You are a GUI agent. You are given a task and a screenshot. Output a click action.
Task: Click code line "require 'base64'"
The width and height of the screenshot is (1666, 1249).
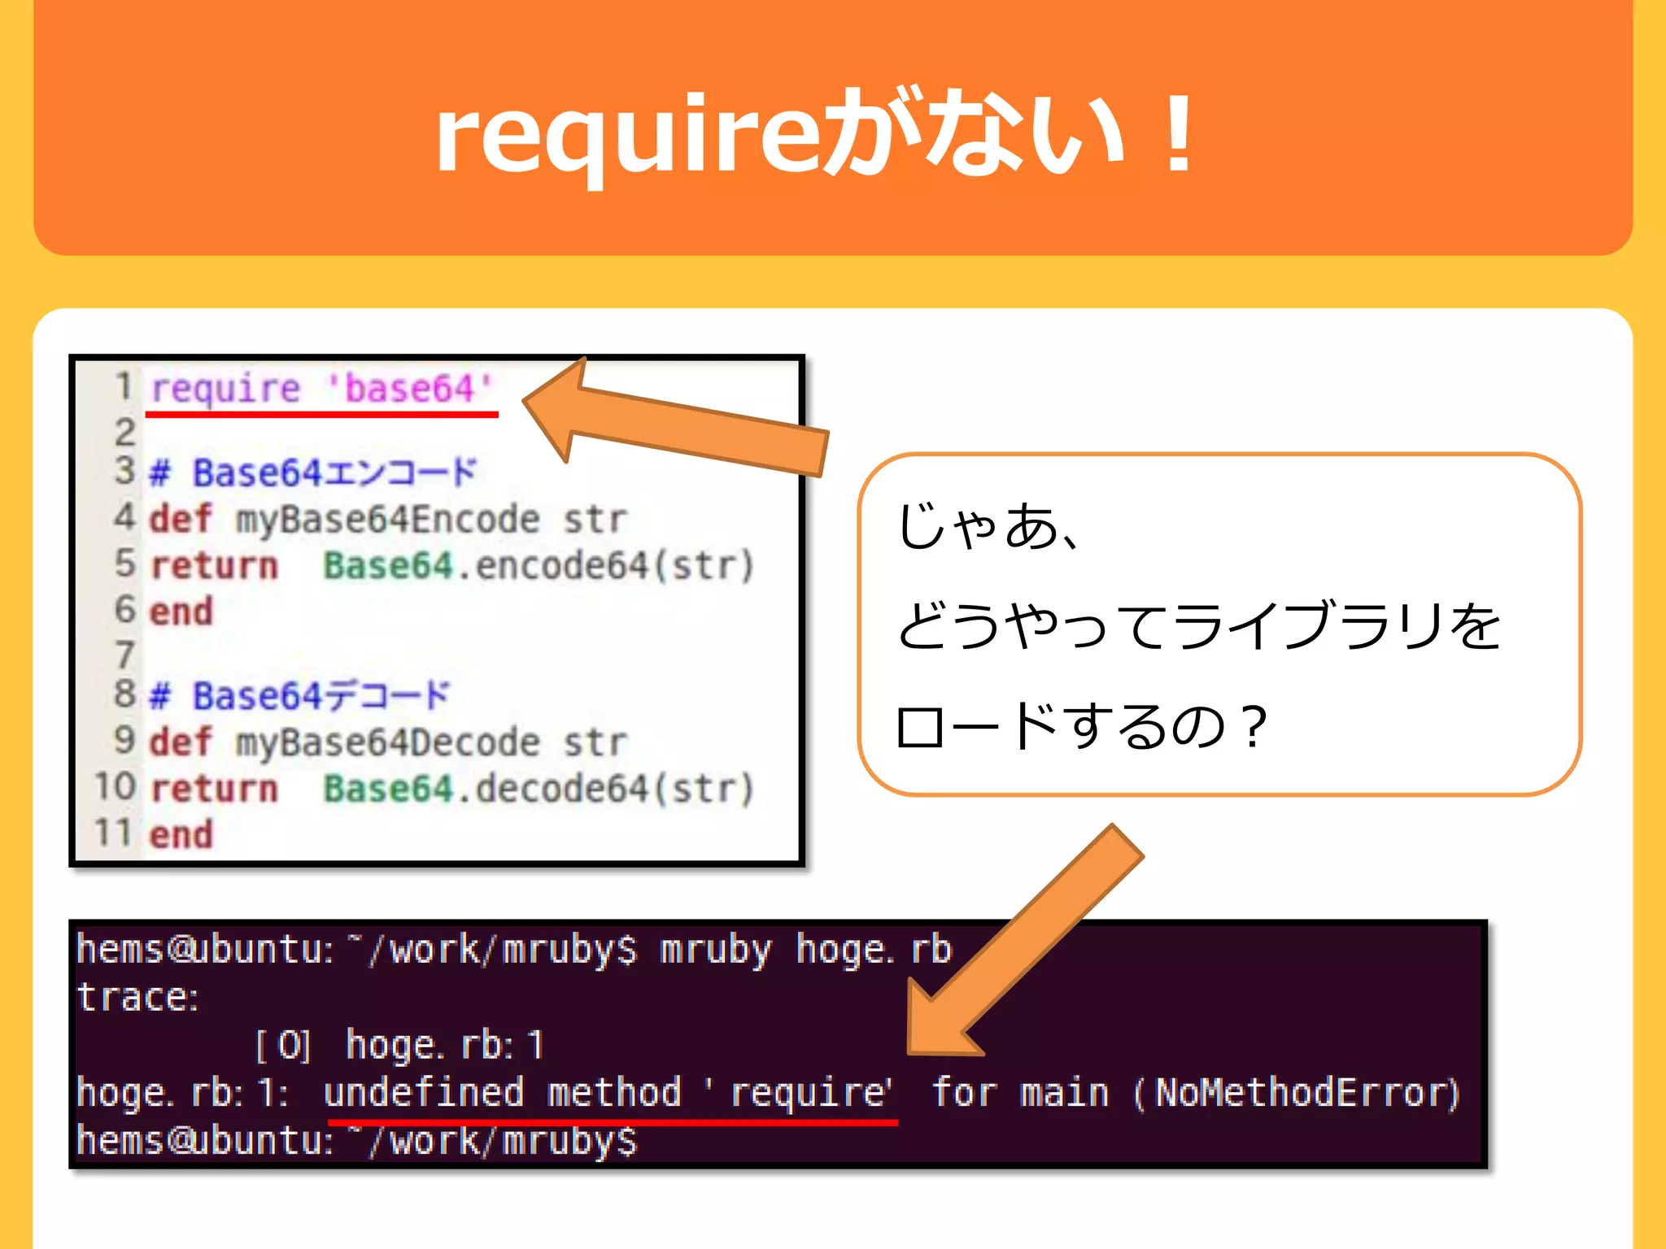coord(322,389)
